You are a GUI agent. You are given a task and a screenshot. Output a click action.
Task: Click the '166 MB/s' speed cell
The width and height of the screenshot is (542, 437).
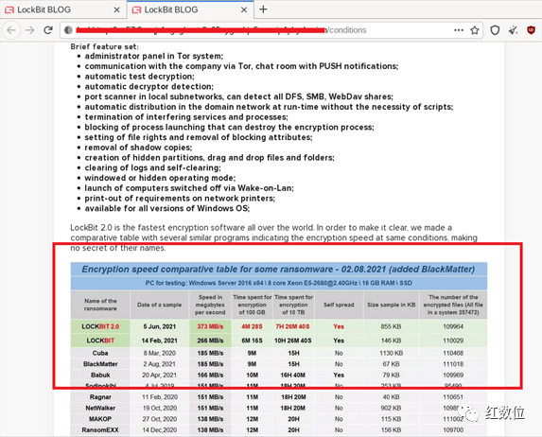210,376
